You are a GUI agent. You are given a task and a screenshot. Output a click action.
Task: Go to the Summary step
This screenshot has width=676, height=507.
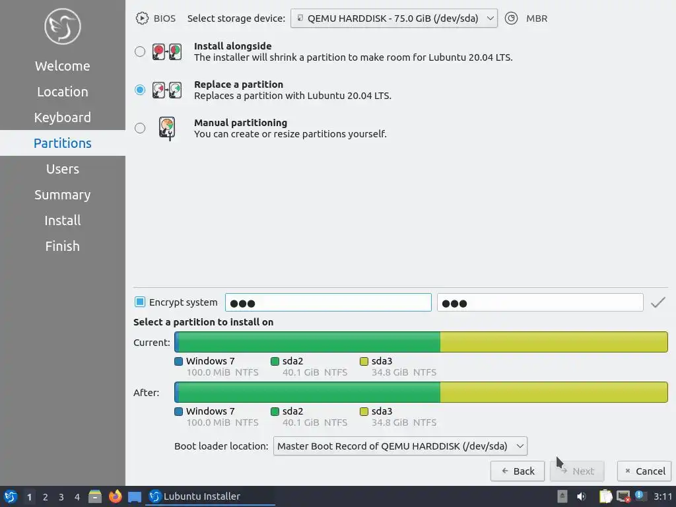click(x=63, y=195)
